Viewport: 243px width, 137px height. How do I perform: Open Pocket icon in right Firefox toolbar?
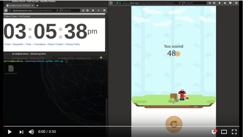click(x=230, y=3)
